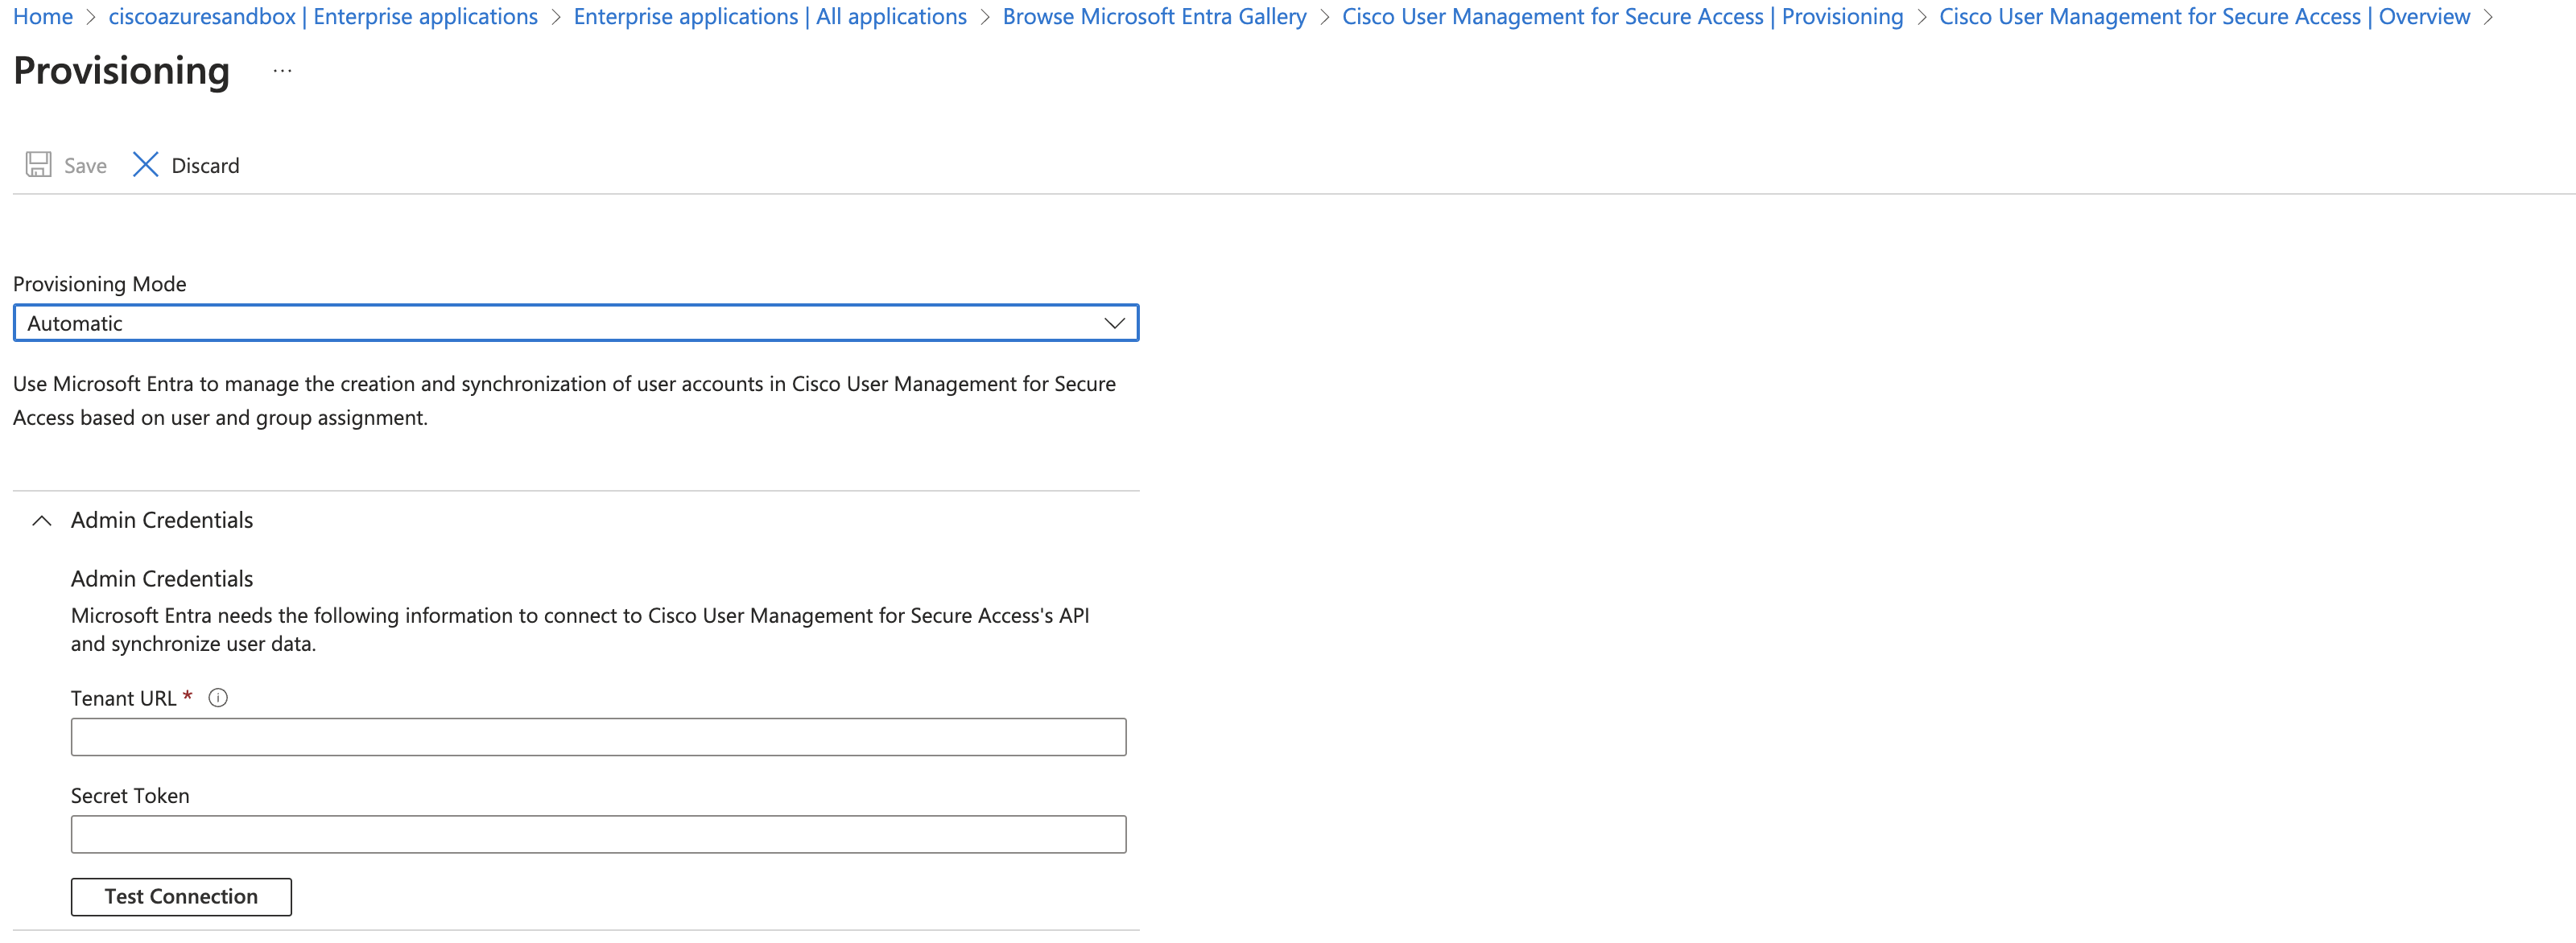Click the Test Connection button
The image size is (2576, 943).
pyautogui.click(x=181, y=896)
